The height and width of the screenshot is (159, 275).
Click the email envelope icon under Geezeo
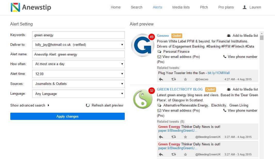click(x=159, y=57)
